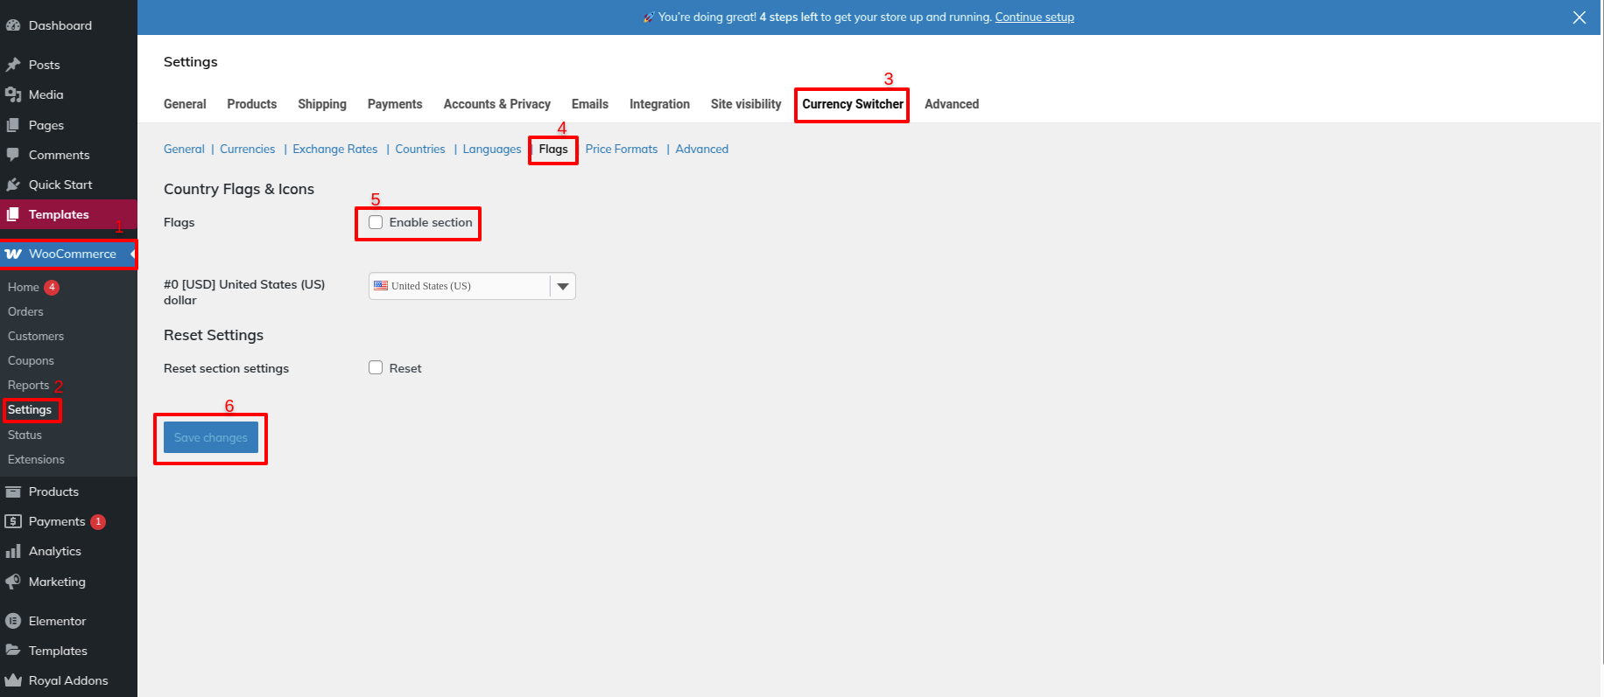Screen dimensions: 1604x697
Task: Switch to the Currency Switcher tab
Action: coord(852,104)
